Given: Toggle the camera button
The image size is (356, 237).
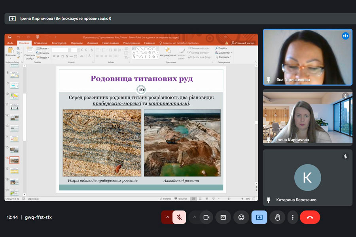Looking at the screenshot, I should click(x=206, y=217).
